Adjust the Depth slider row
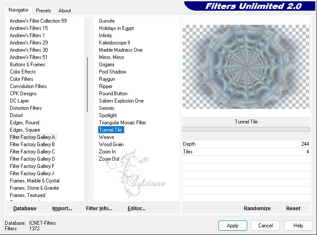The height and width of the screenshot is (235, 317). tap(246, 144)
